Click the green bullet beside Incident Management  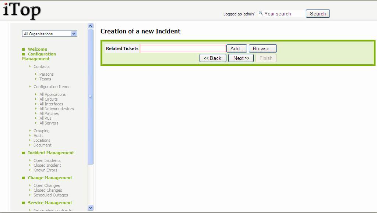[x=23, y=153]
